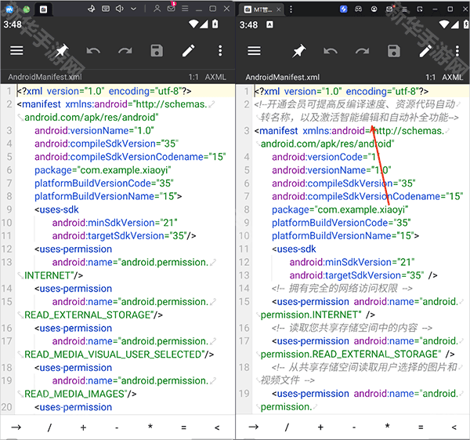Select the AndroidManifest.xml tab in the left editor
The image size is (470, 440).
pos(45,78)
